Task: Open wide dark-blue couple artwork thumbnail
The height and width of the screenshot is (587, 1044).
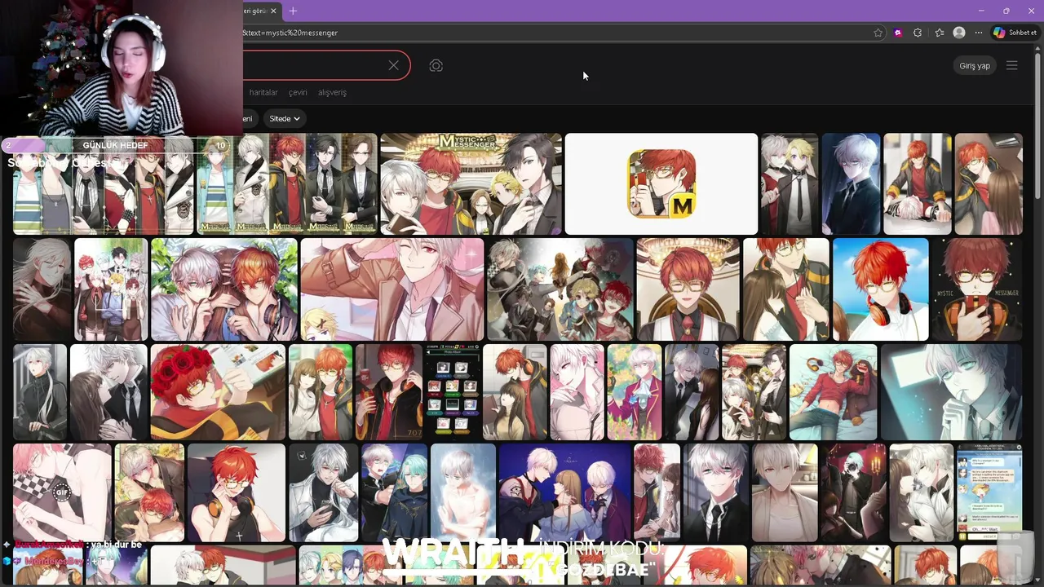Action: click(x=564, y=492)
